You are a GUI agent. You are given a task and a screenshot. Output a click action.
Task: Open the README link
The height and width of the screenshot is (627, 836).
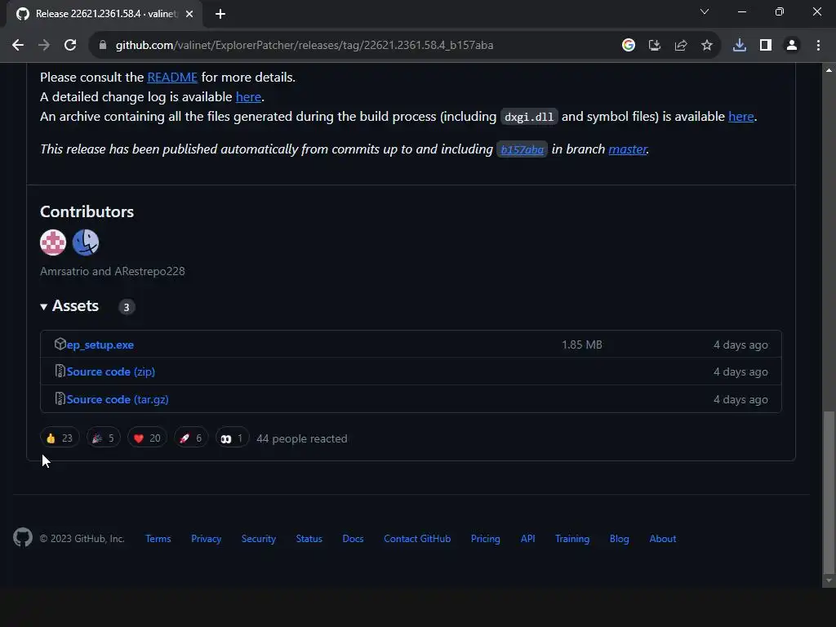(x=172, y=78)
